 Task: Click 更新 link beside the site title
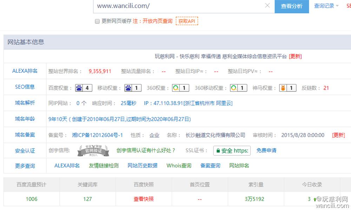coord(295,56)
